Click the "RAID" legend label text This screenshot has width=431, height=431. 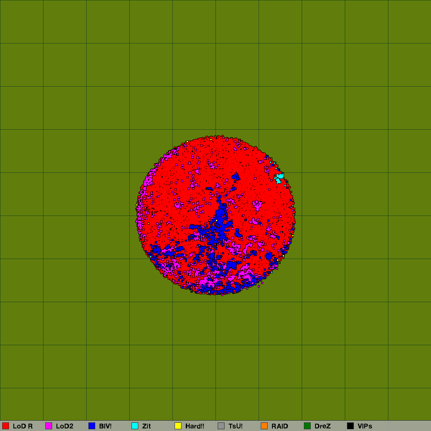tap(280, 426)
